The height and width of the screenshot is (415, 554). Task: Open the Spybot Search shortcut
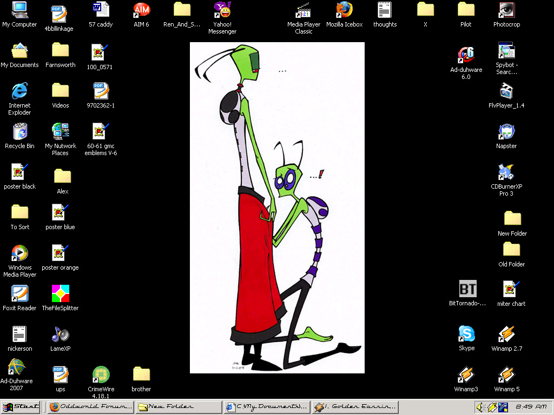point(506,51)
